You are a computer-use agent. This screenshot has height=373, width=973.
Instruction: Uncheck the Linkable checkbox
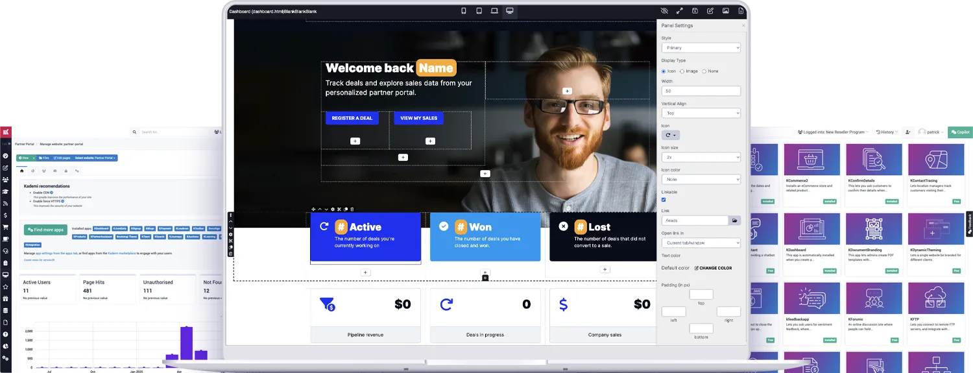click(664, 200)
